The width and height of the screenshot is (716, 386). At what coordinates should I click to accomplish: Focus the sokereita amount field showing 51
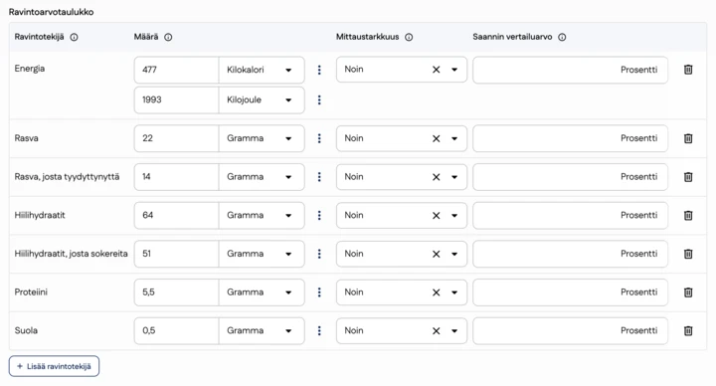(176, 254)
